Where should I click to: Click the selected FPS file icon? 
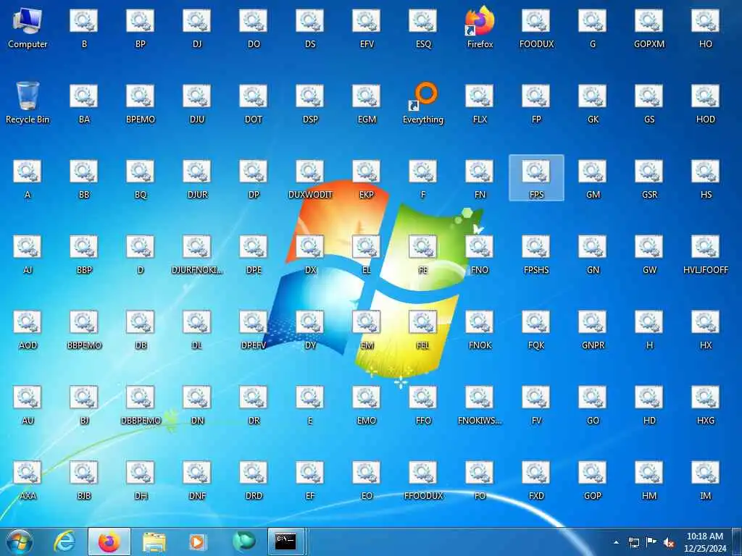[536, 178]
